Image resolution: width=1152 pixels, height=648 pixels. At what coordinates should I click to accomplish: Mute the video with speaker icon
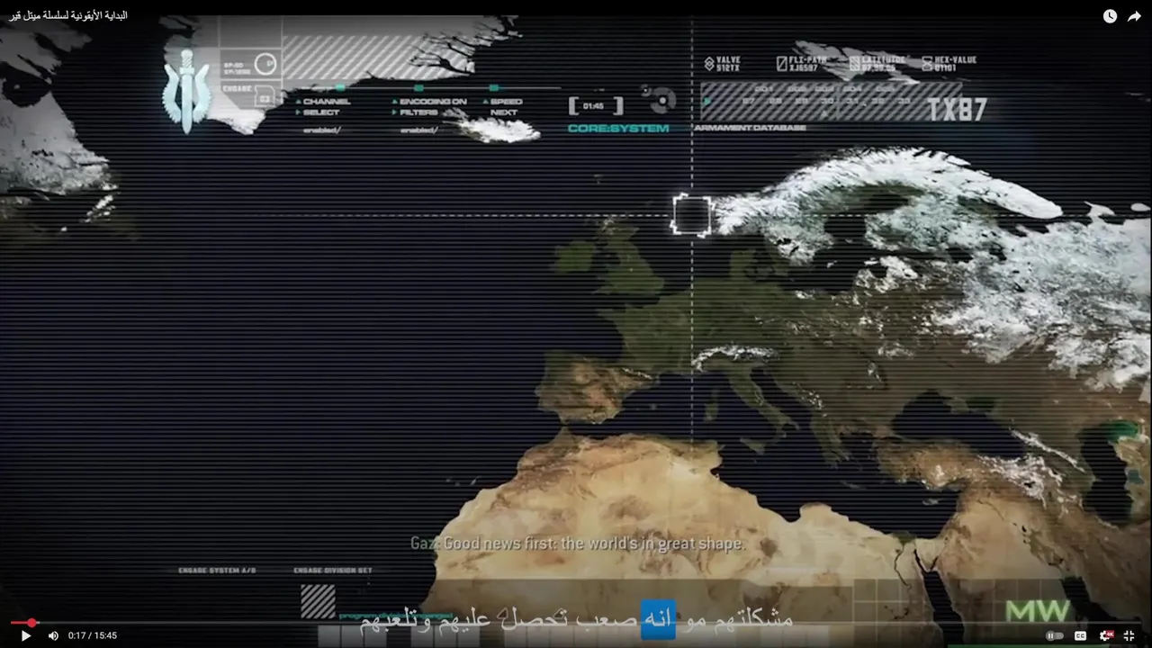[x=53, y=635]
